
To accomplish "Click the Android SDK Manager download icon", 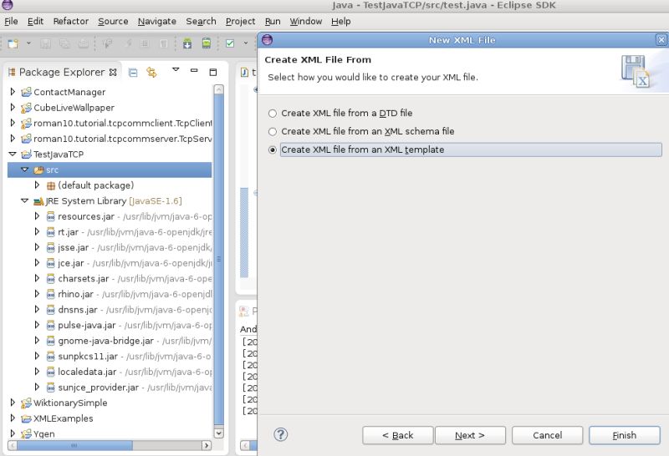I will [x=187, y=43].
